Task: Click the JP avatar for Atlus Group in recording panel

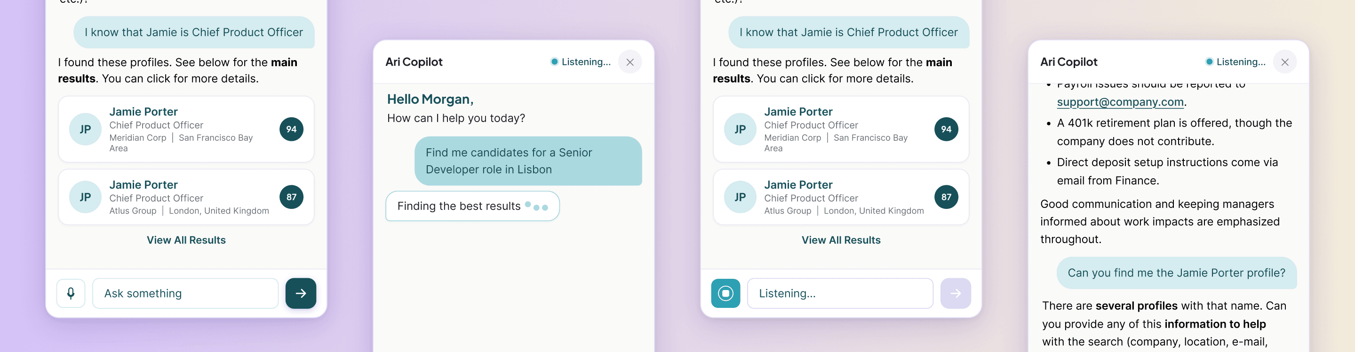Action: click(740, 197)
